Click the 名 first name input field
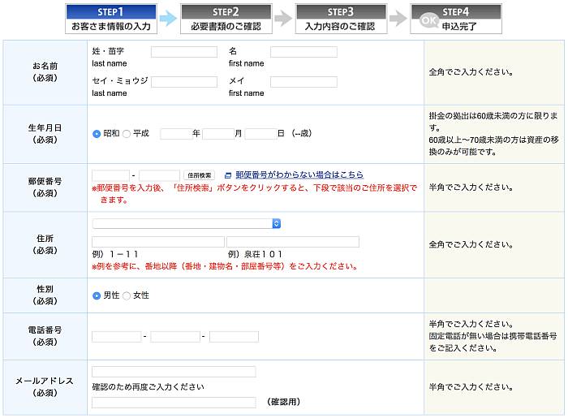 click(303, 52)
